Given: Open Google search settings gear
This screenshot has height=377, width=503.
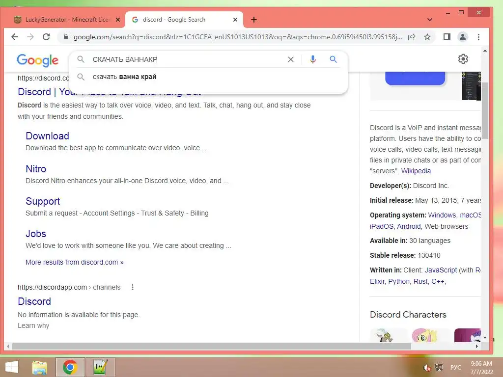Looking at the screenshot, I should 463,59.
